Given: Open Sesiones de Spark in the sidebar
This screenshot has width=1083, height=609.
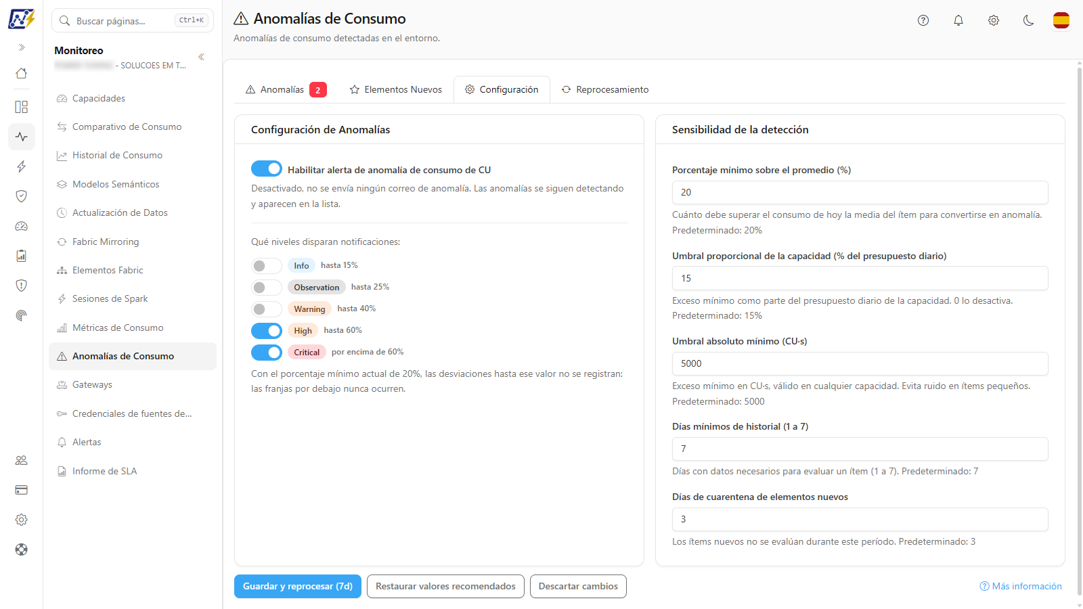Looking at the screenshot, I should [133, 298].
